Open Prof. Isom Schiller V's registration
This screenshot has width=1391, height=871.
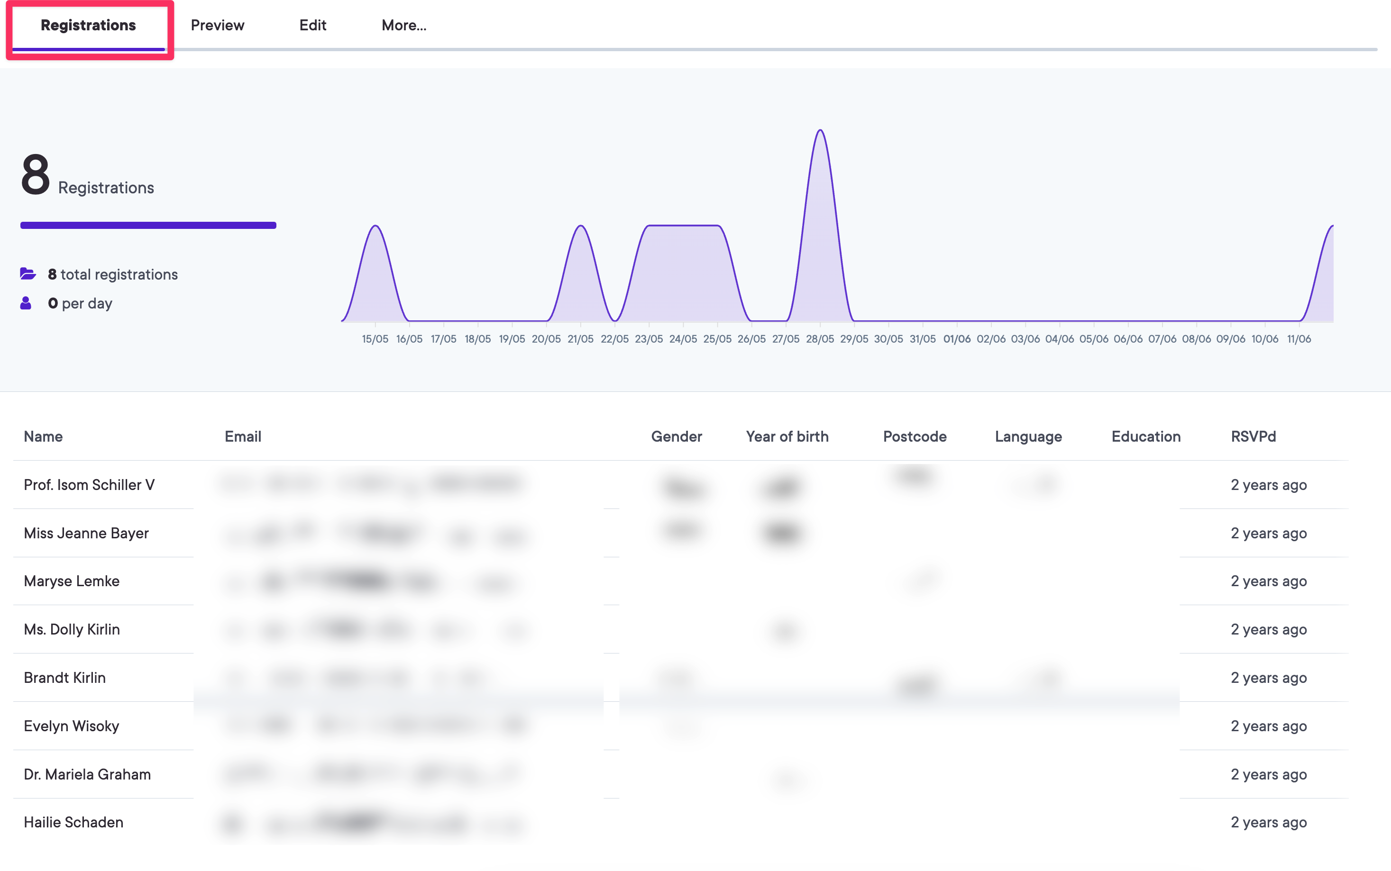[x=89, y=484]
